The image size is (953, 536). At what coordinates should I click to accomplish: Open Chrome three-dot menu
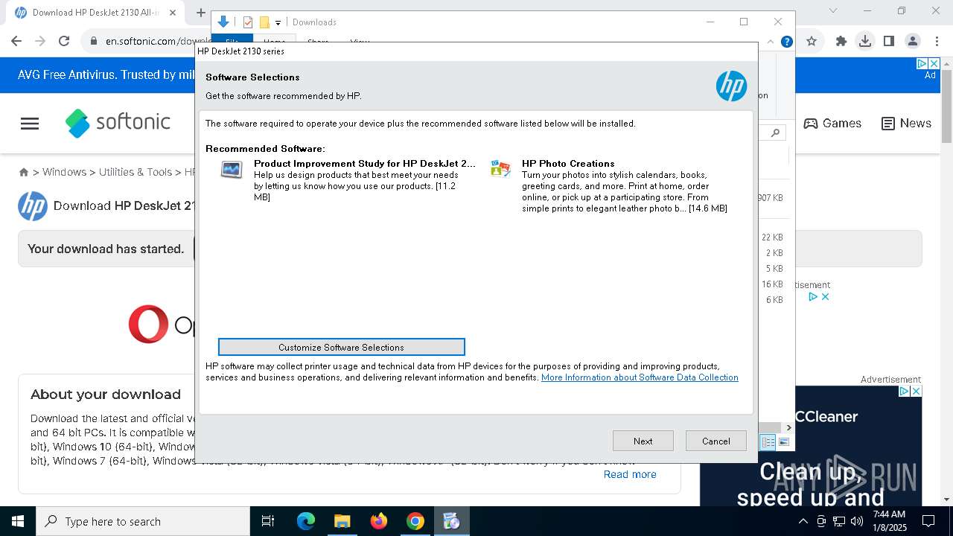tap(936, 41)
